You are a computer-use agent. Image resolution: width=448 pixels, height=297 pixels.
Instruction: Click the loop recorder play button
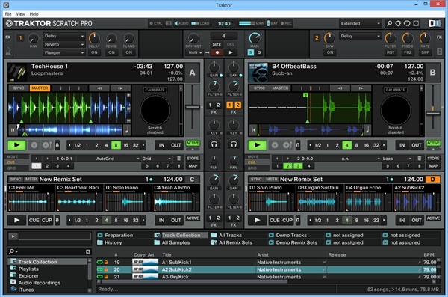tap(231, 52)
